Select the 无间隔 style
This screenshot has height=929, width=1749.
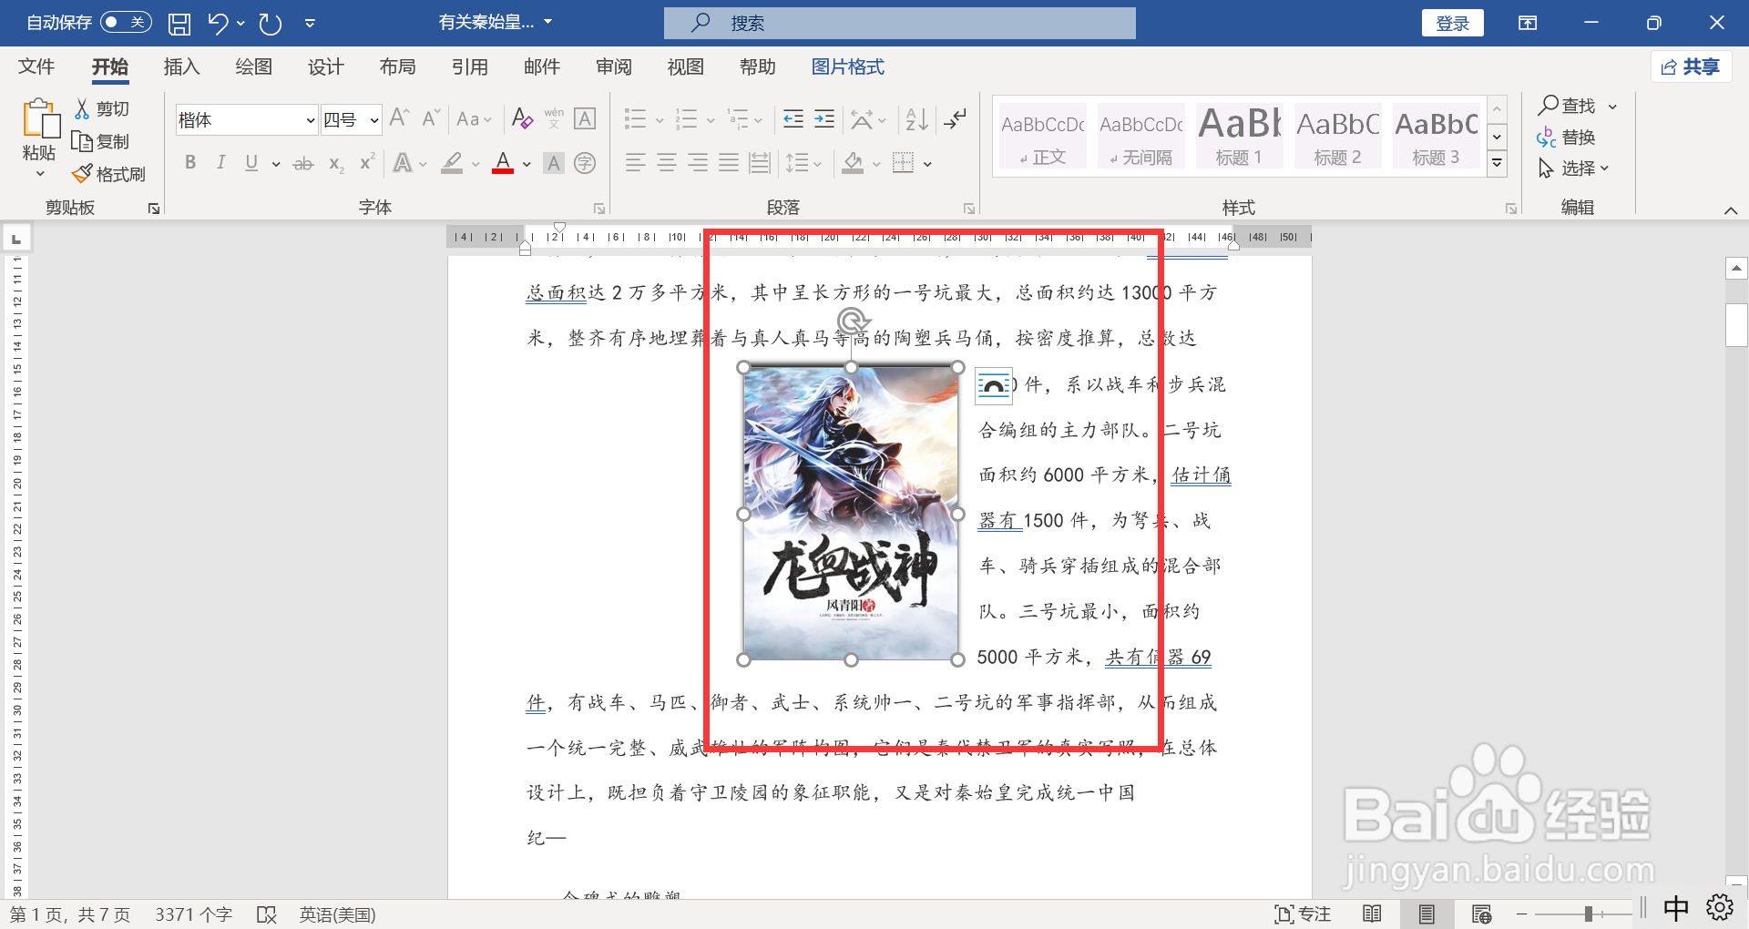[x=1141, y=137]
